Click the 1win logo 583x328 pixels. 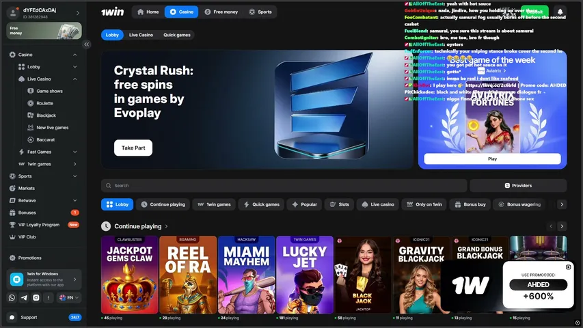coord(113,12)
